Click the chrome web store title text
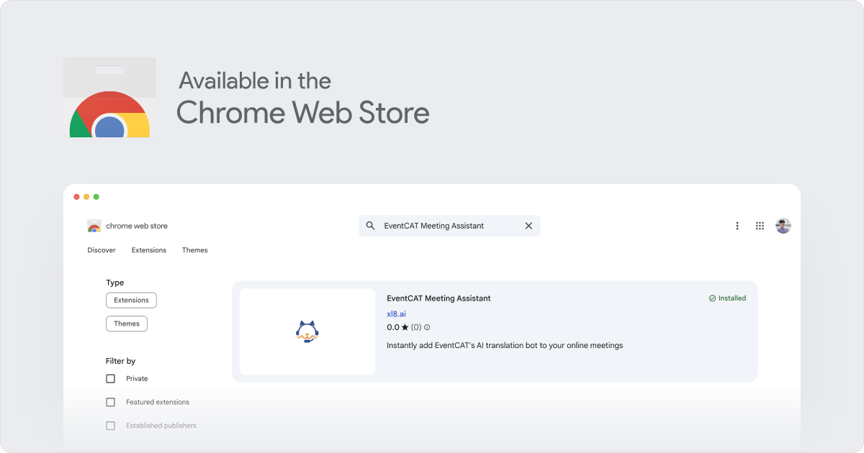This screenshot has width=864, height=453. (137, 226)
